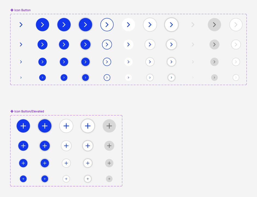Click the smallest borderless white chevron button
This screenshot has height=197, width=257.
point(128,77)
